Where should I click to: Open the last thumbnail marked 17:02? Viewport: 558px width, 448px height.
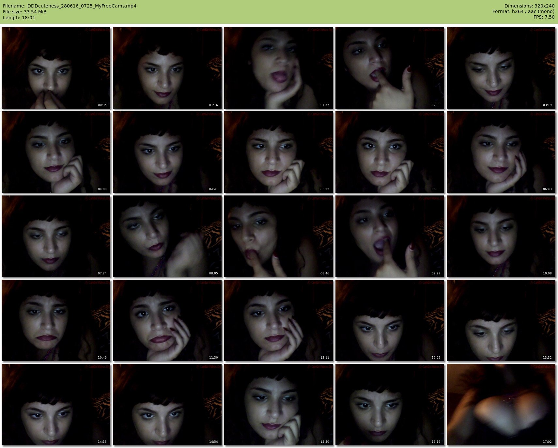[501, 405]
